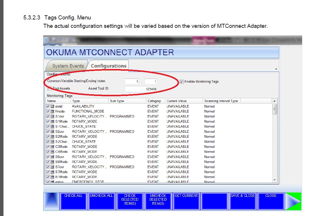The height and width of the screenshot is (216, 321).
Task: Switch to the System Events tab
Action: point(68,66)
